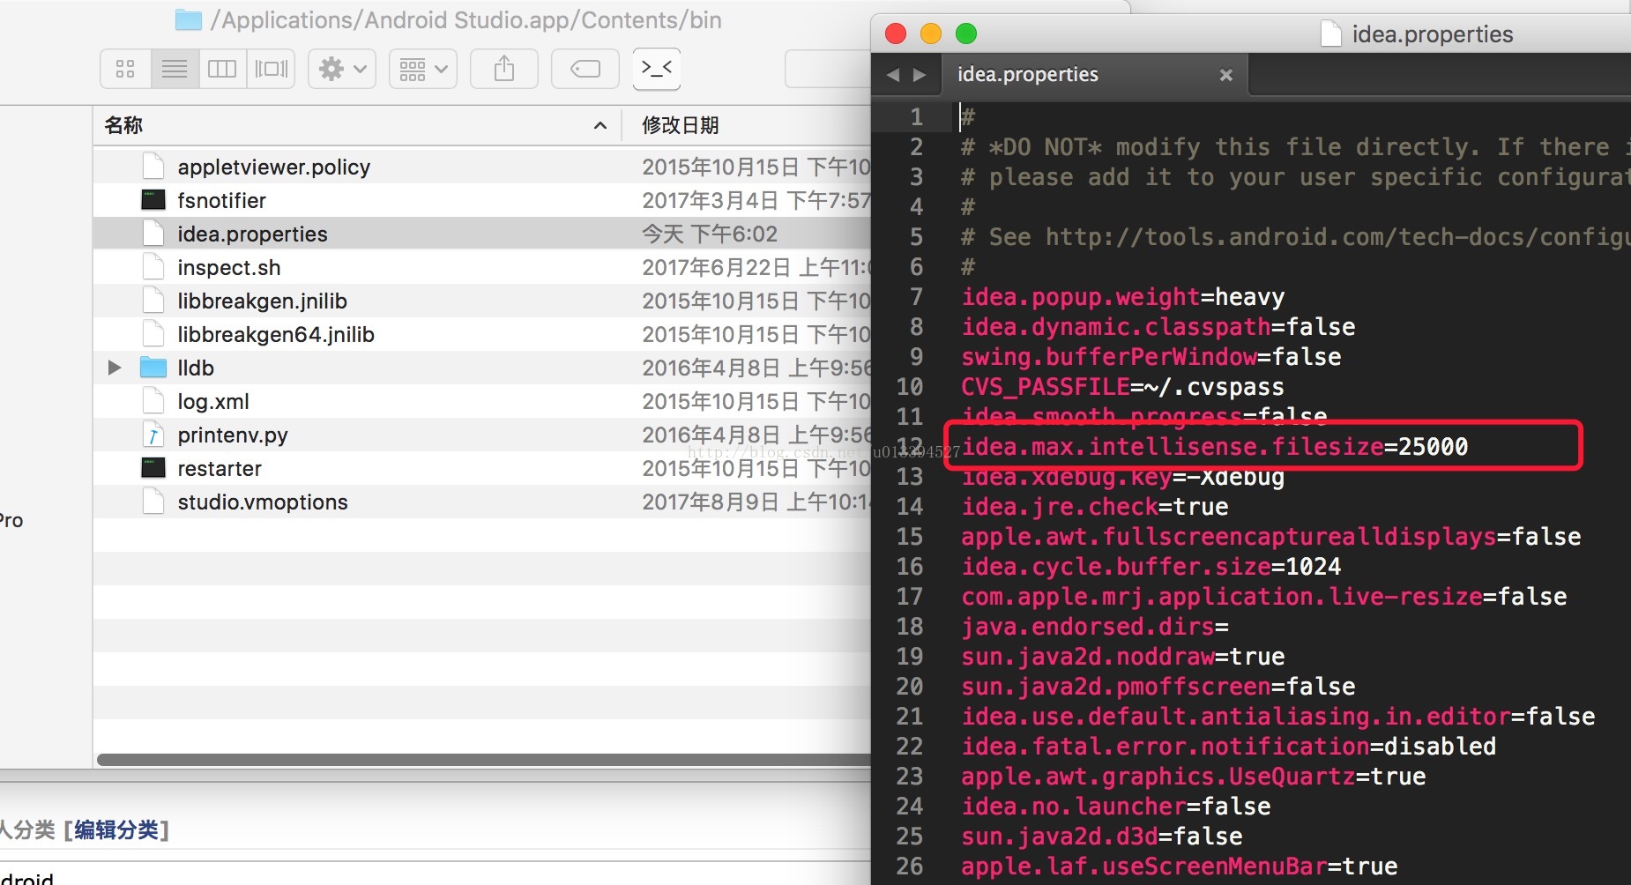Select the studio.vmoptions file

pos(482,502)
